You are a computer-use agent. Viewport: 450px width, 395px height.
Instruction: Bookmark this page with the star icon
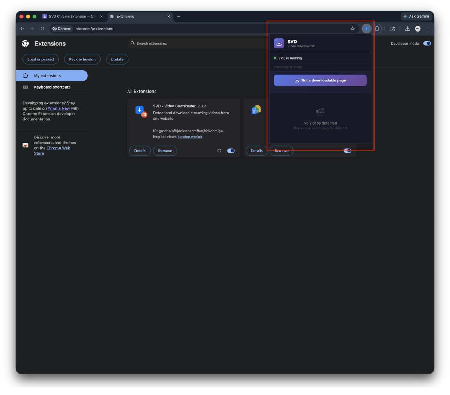click(352, 29)
